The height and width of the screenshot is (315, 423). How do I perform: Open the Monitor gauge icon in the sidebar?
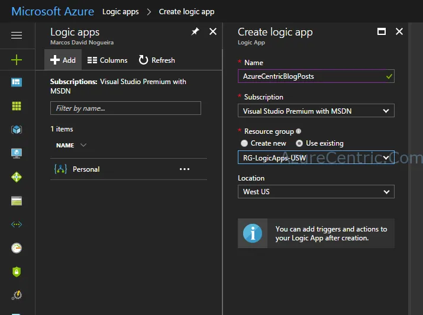point(17,248)
